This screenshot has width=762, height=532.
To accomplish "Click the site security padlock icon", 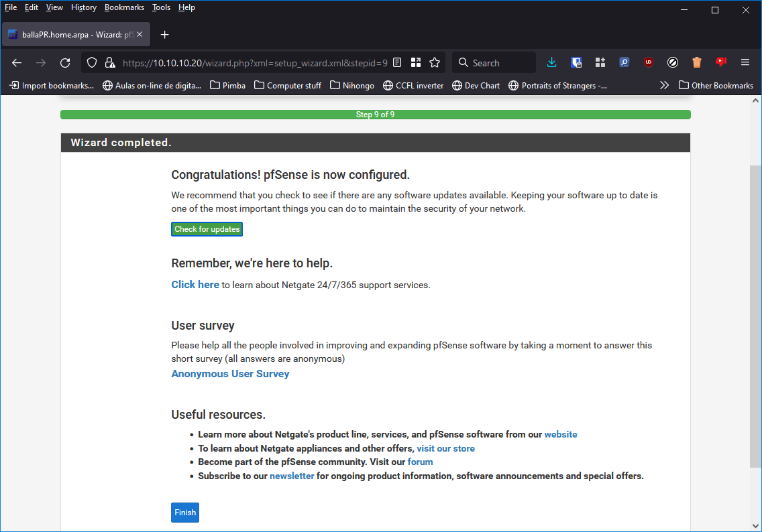I will [110, 63].
